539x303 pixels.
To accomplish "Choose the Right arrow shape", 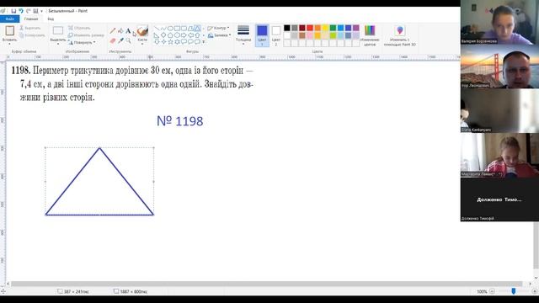I will pos(184,35).
